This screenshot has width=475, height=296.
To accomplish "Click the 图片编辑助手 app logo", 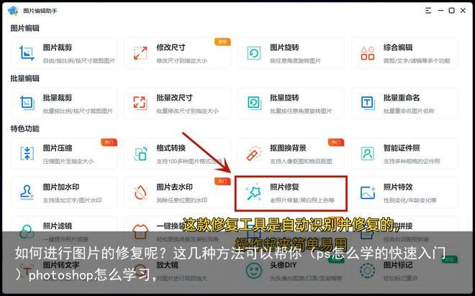I will pyautogui.click(x=13, y=11).
